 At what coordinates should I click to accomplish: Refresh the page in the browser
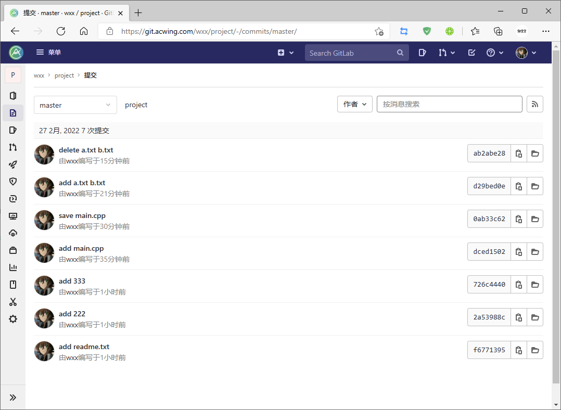[61, 31]
